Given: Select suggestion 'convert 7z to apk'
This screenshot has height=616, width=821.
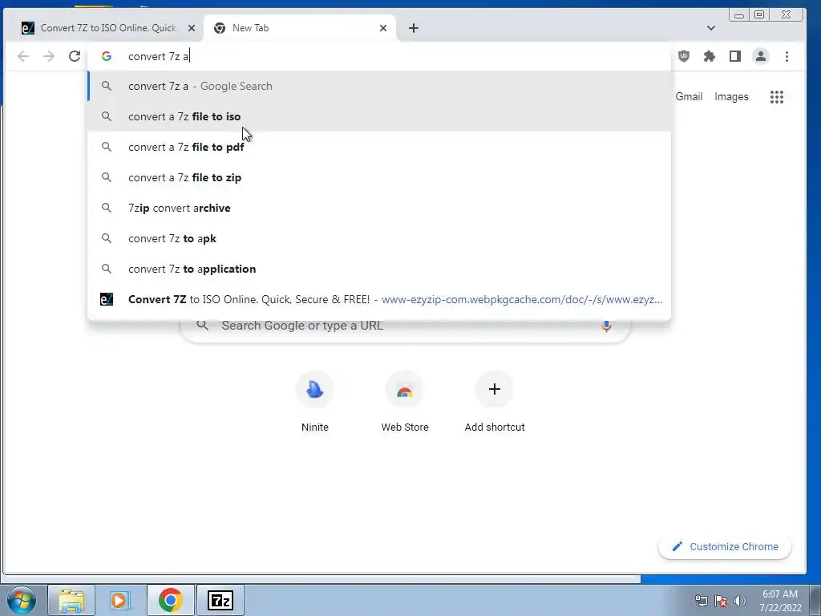Looking at the screenshot, I should pyautogui.click(x=379, y=238).
